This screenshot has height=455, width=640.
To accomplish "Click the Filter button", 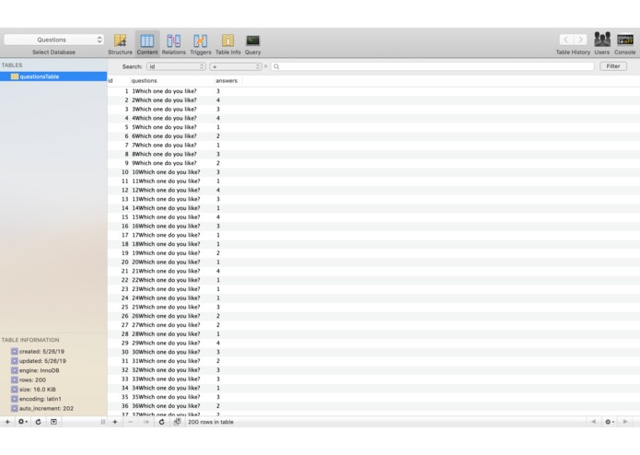I will (x=613, y=66).
